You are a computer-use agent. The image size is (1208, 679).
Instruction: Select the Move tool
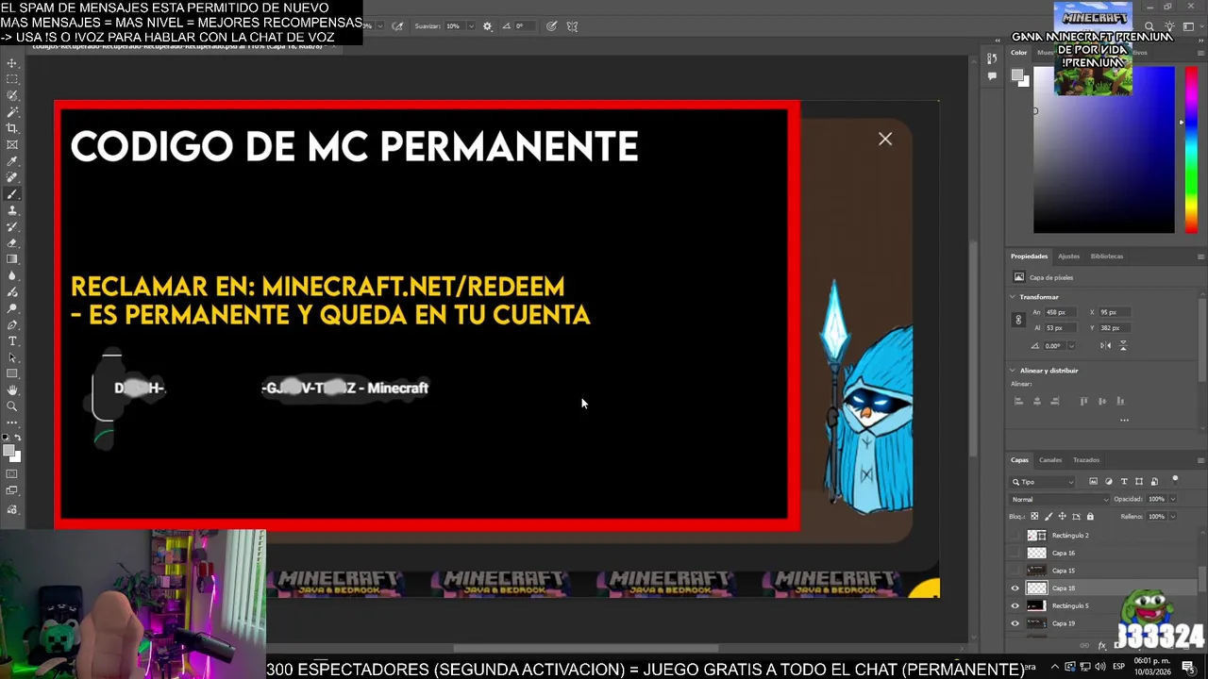pos(13,64)
